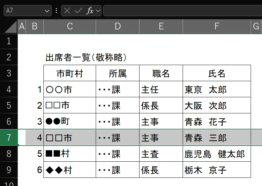Select row 4 header
The width and height of the screenshot is (262, 186).
click(x=9, y=89)
